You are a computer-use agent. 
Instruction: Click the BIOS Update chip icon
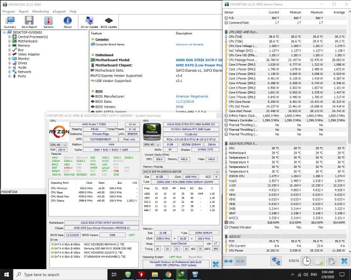pos(109,20)
